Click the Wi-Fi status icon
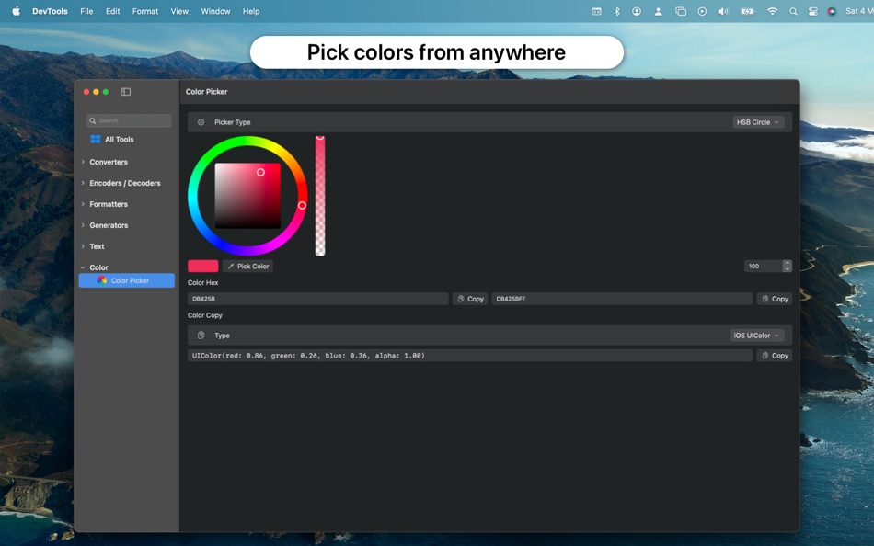Viewport: 874px width, 546px height. 772,11
